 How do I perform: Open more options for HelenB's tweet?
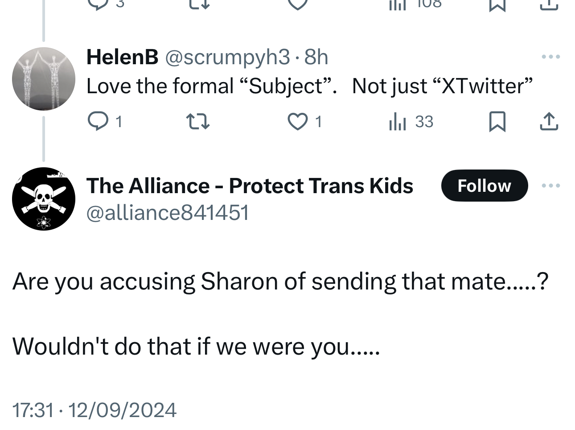(x=550, y=57)
